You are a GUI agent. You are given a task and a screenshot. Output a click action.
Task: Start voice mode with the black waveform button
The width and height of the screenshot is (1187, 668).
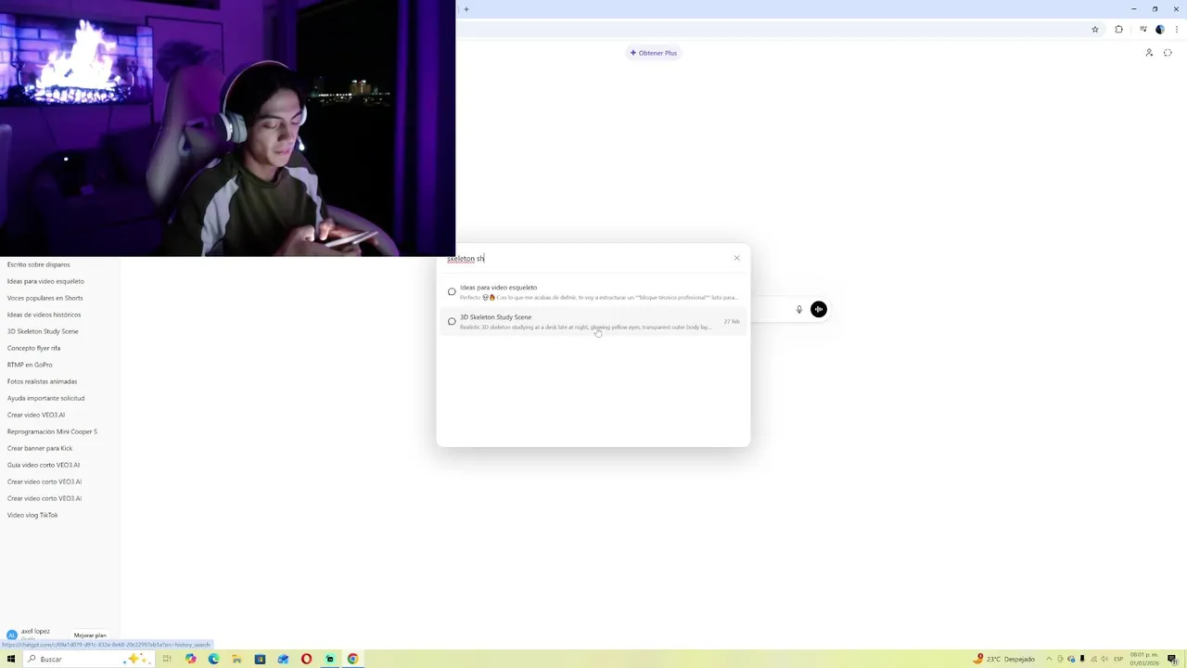[x=819, y=309]
